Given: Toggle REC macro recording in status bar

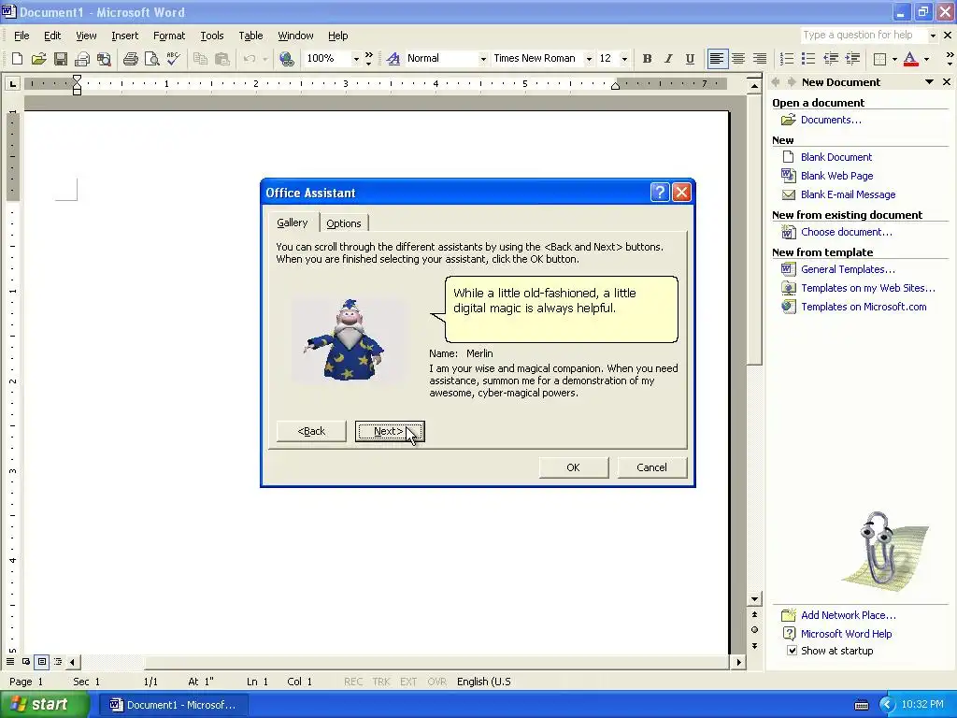Looking at the screenshot, I should click(x=352, y=682).
